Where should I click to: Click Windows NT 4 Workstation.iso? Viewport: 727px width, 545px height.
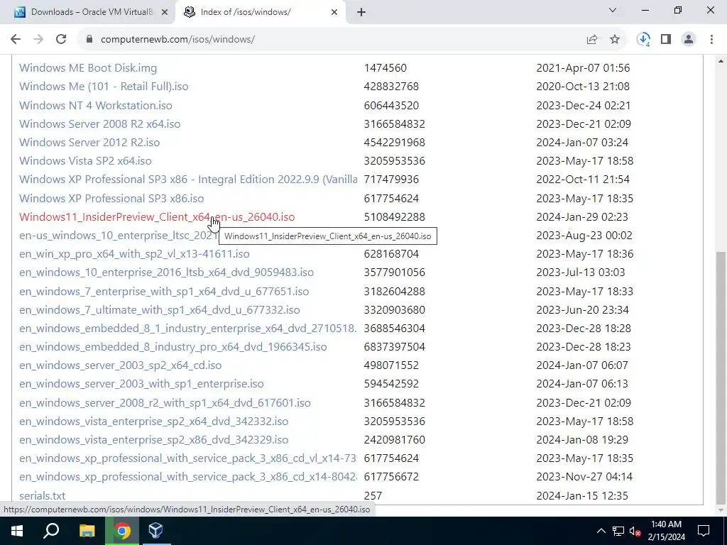click(96, 105)
